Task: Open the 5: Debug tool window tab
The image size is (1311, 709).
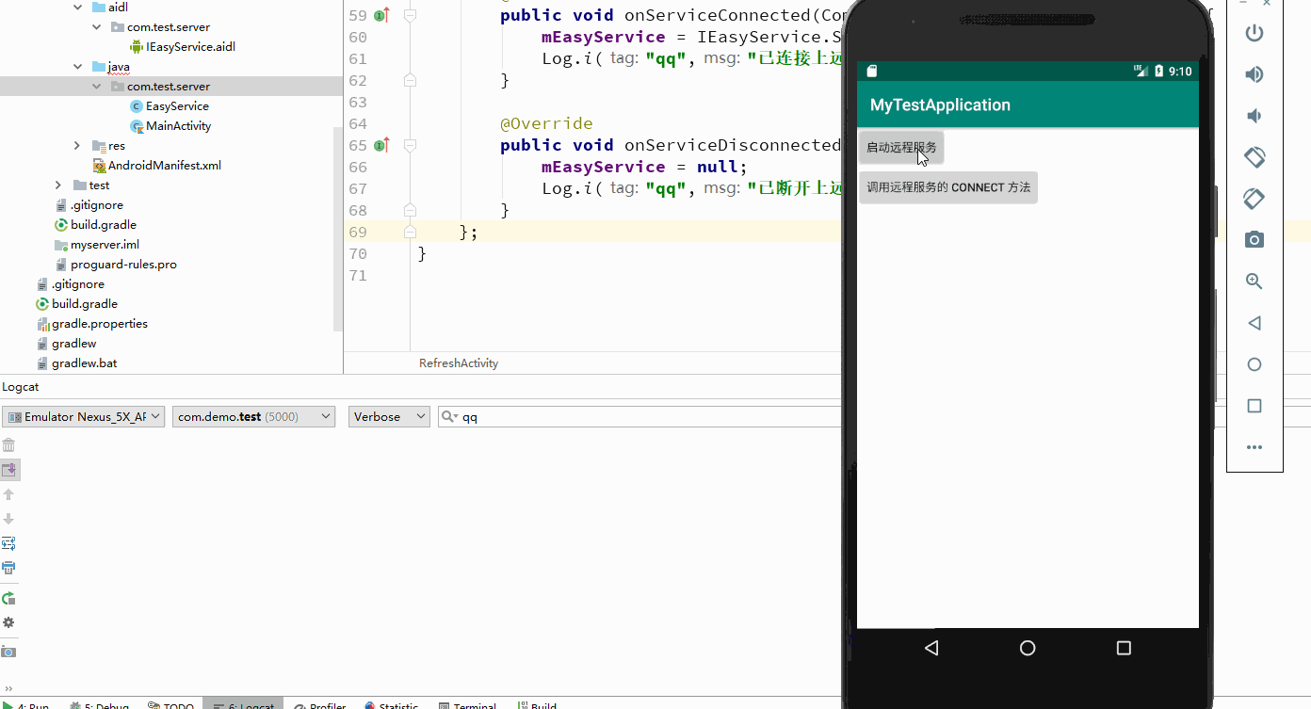Action: pos(99,704)
